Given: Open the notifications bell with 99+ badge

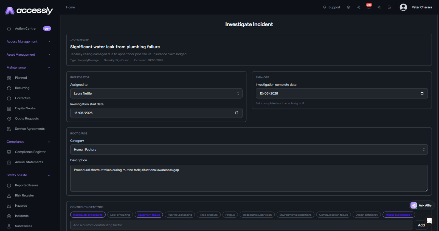Looking at the screenshot, I should coord(369,7).
